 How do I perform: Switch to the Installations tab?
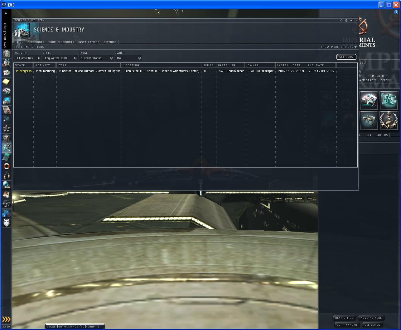point(89,42)
